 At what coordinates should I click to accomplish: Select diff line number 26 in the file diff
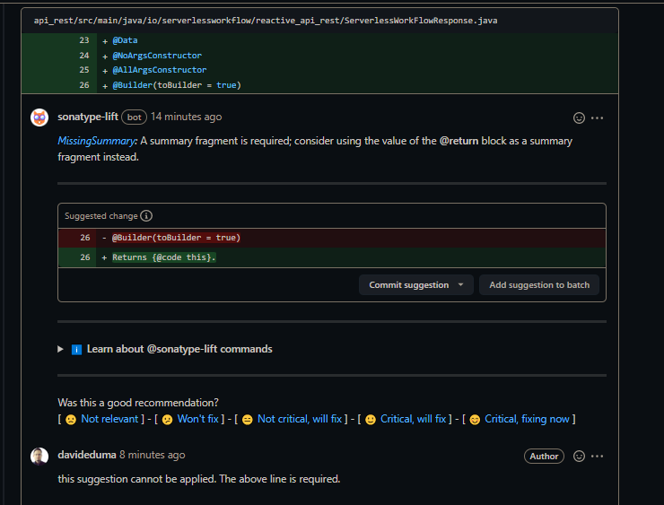click(x=84, y=85)
